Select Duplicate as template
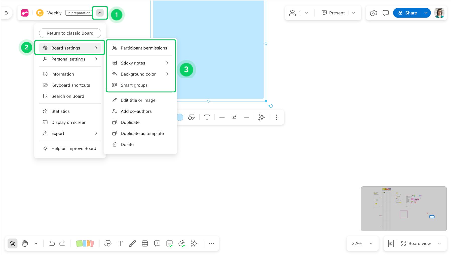 (142, 133)
